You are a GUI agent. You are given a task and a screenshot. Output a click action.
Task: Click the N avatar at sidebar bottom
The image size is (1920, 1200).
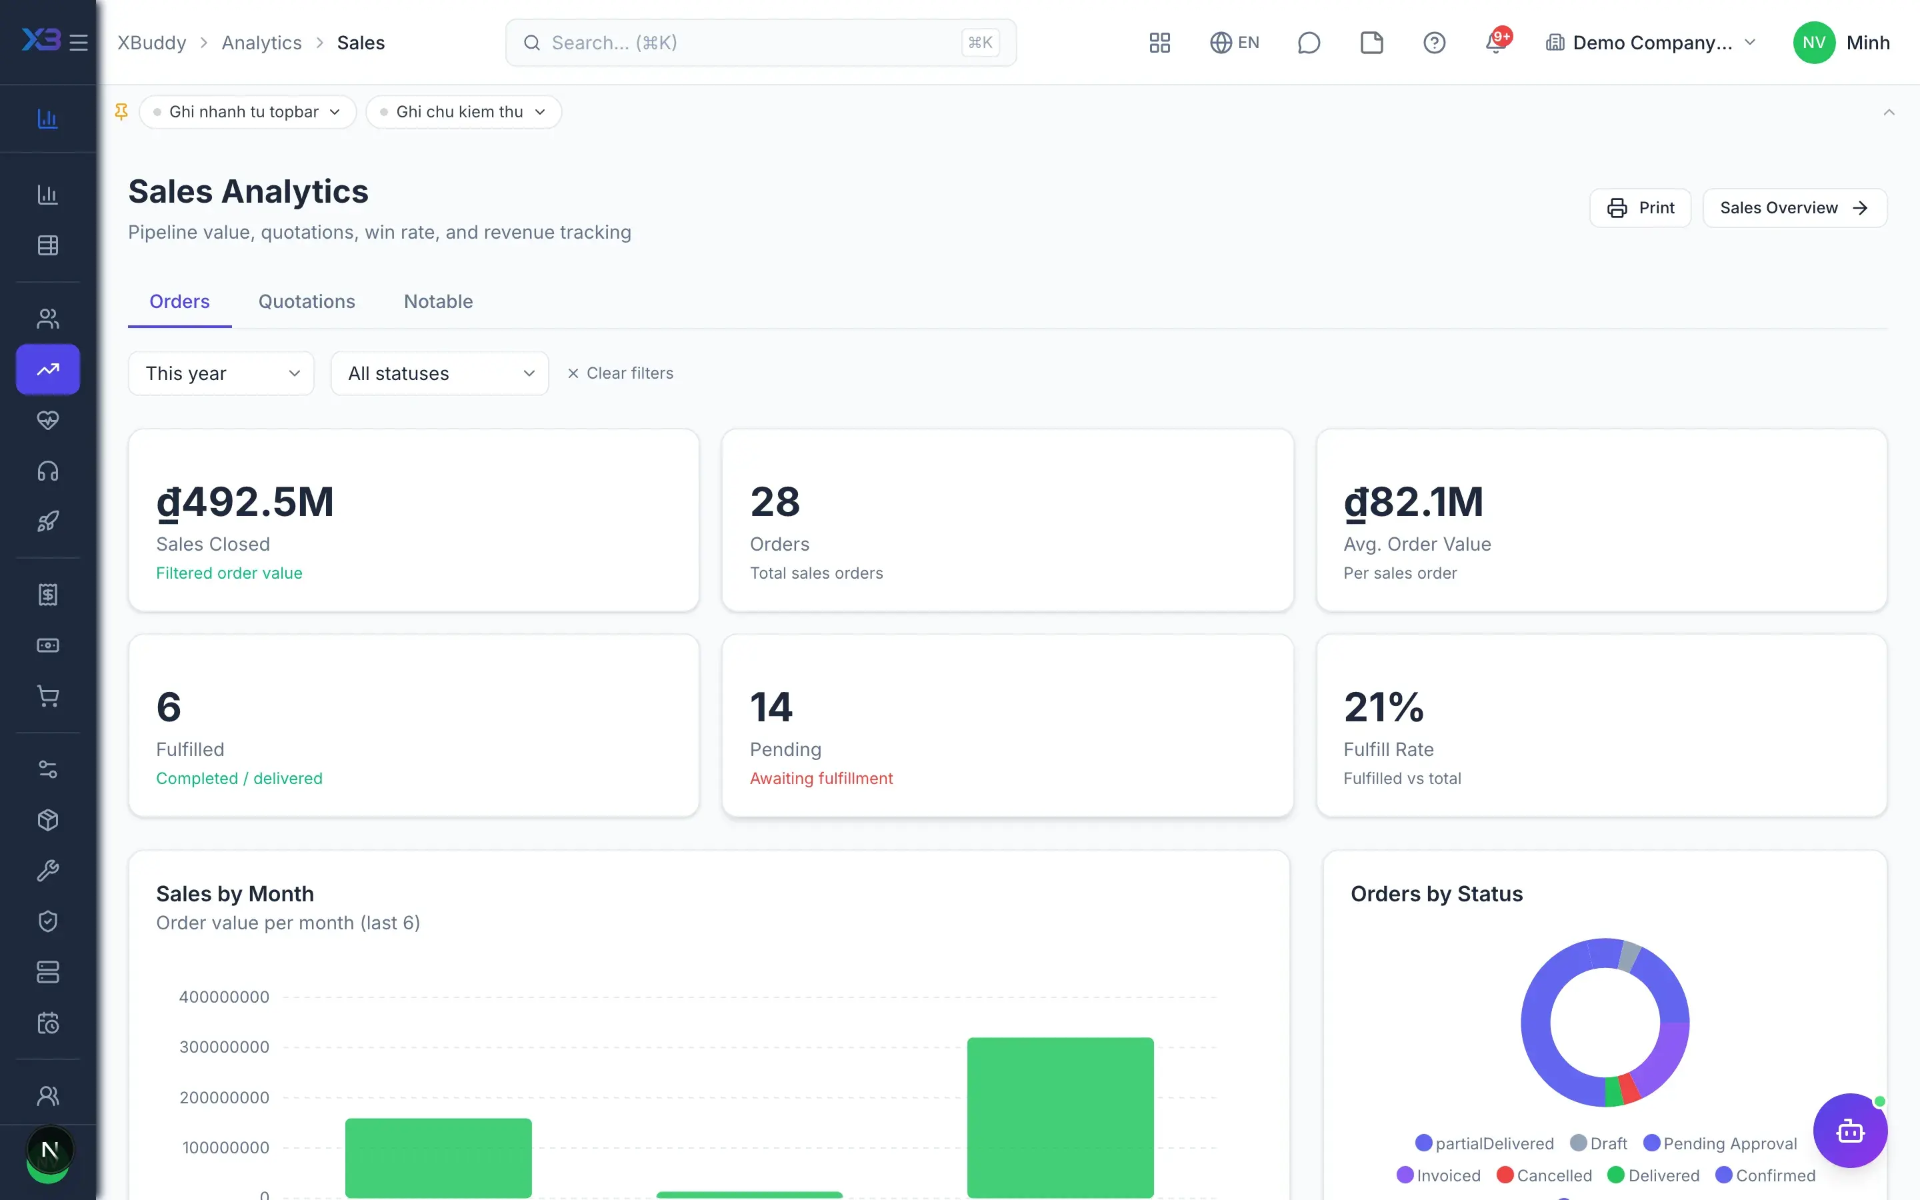click(x=49, y=1149)
